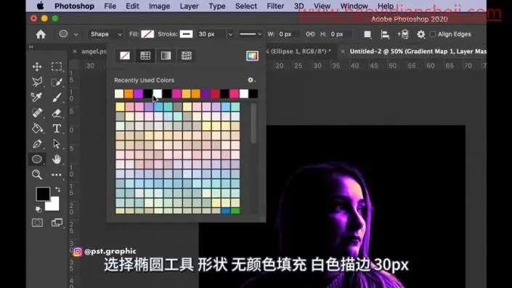Select the Zoom magnifier tool
This screenshot has width=512, height=288.
(x=37, y=175)
